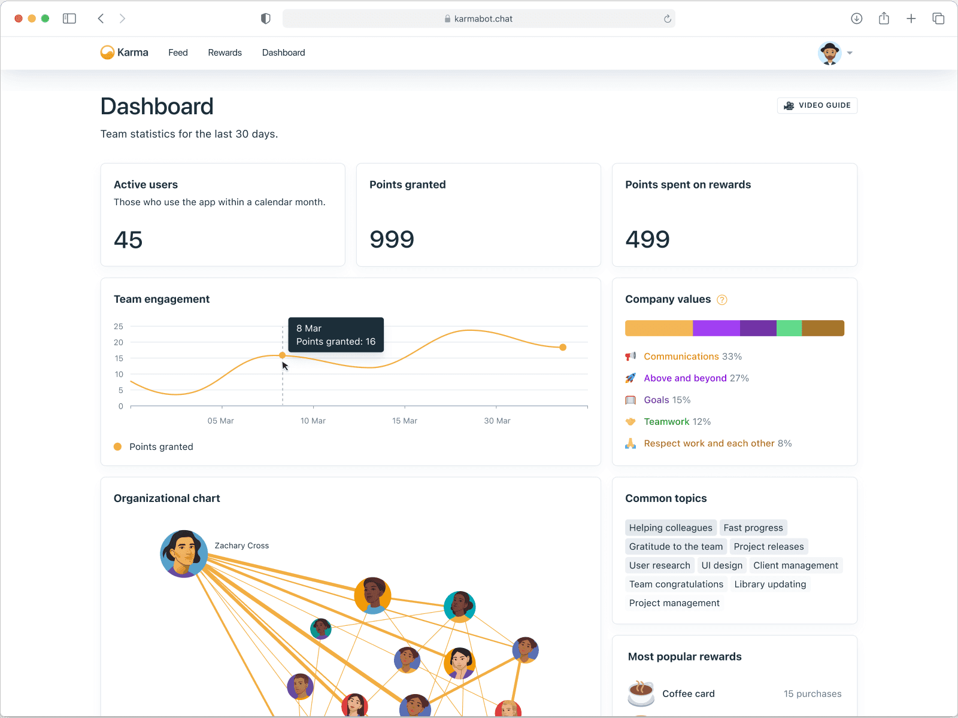Image resolution: width=958 pixels, height=718 pixels.
Task: Click the megaphone icon beside Communications
Action: click(630, 357)
